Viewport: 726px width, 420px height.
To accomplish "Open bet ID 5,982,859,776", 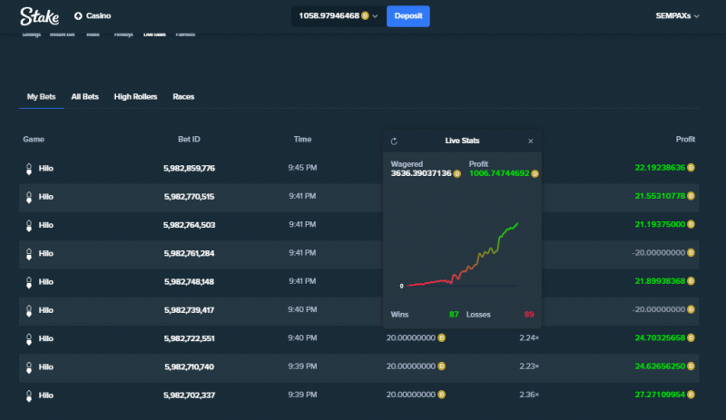I will coord(189,168).
